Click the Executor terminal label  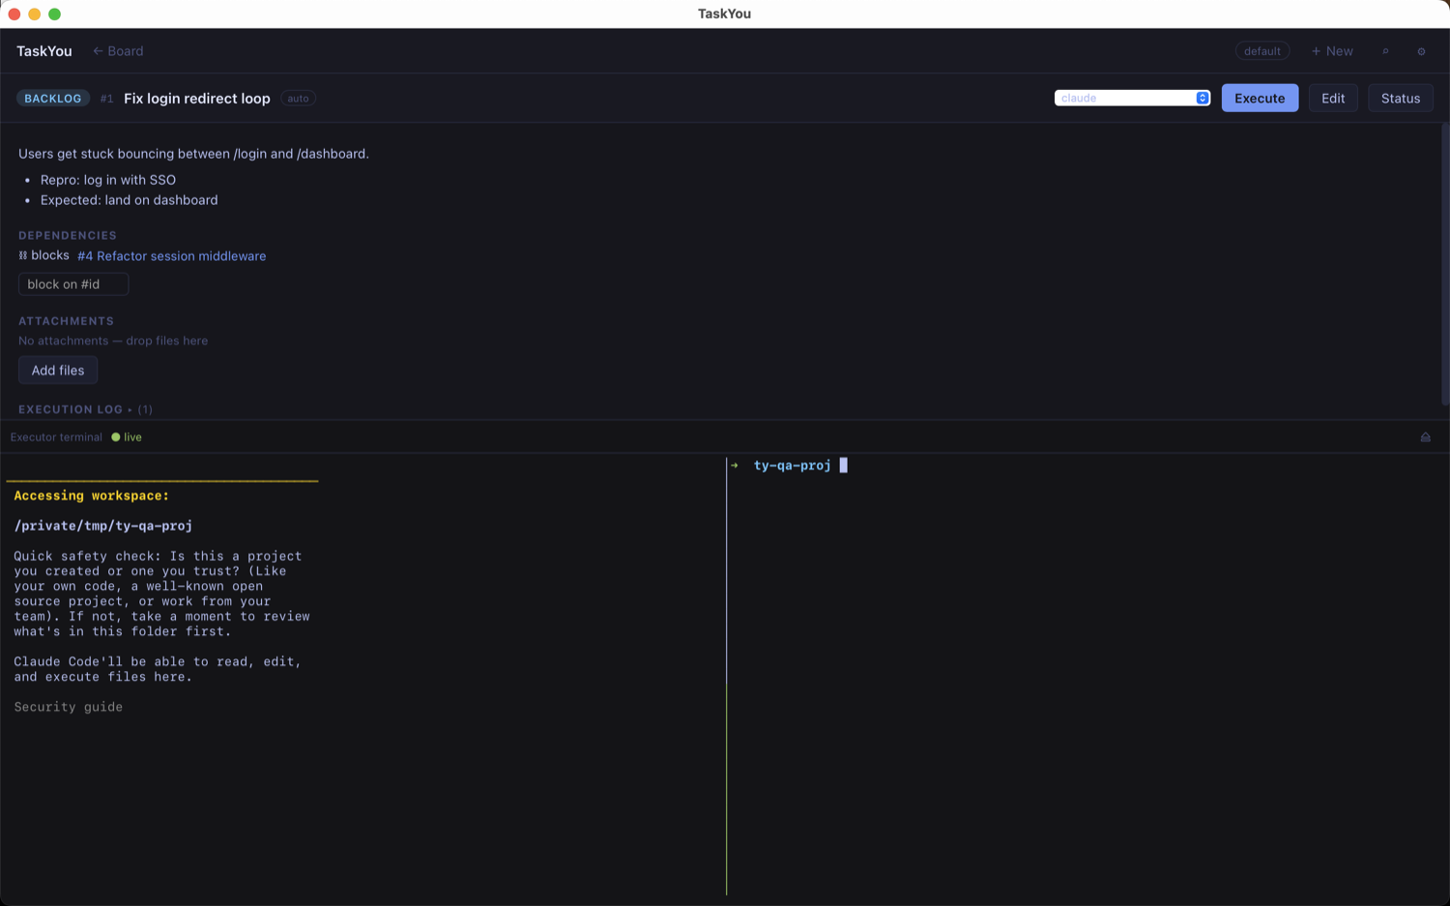pyautogui.click(x=56, y=437)
